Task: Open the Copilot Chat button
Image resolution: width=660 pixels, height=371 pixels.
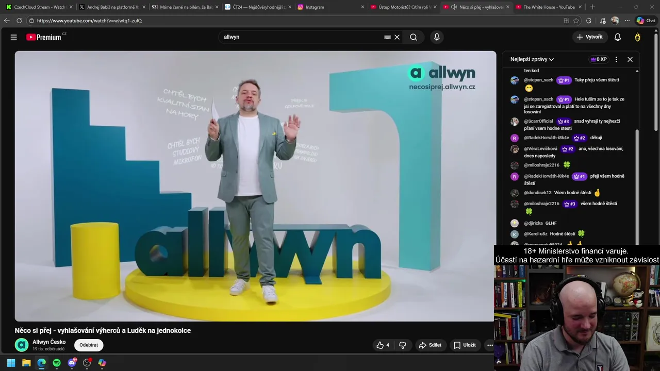Action: (646, 21)
